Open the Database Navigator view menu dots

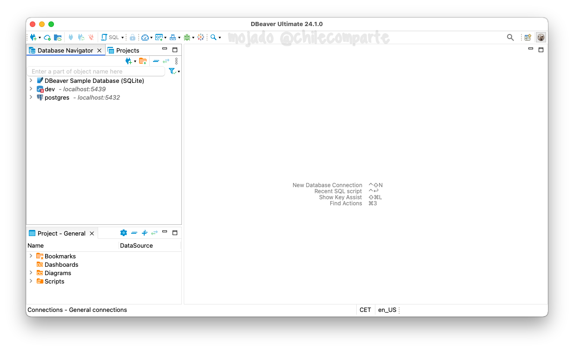(x=176, y=61)
